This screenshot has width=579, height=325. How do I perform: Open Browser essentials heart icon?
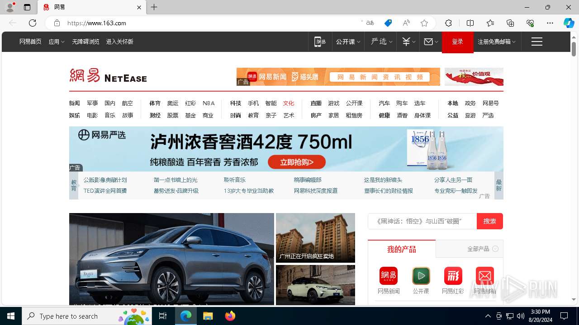click(530, 23)
